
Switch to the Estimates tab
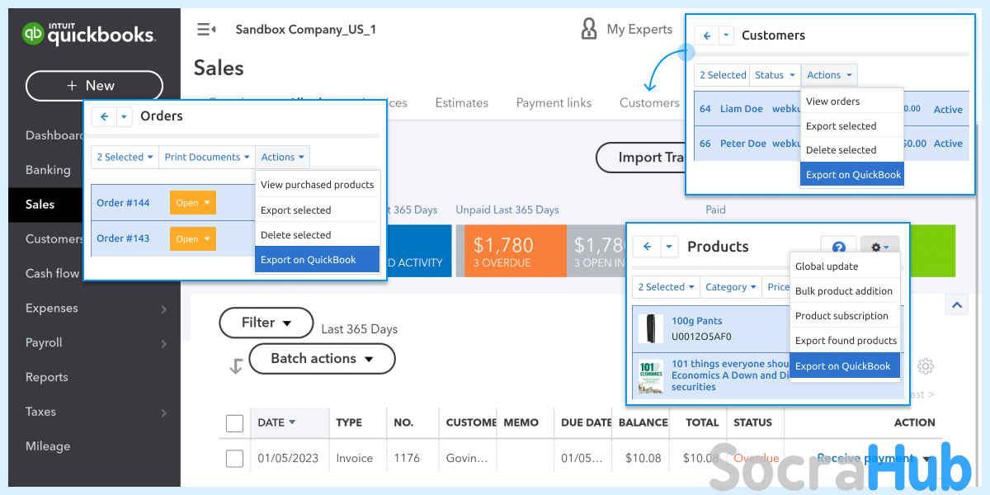pos(462,103)
